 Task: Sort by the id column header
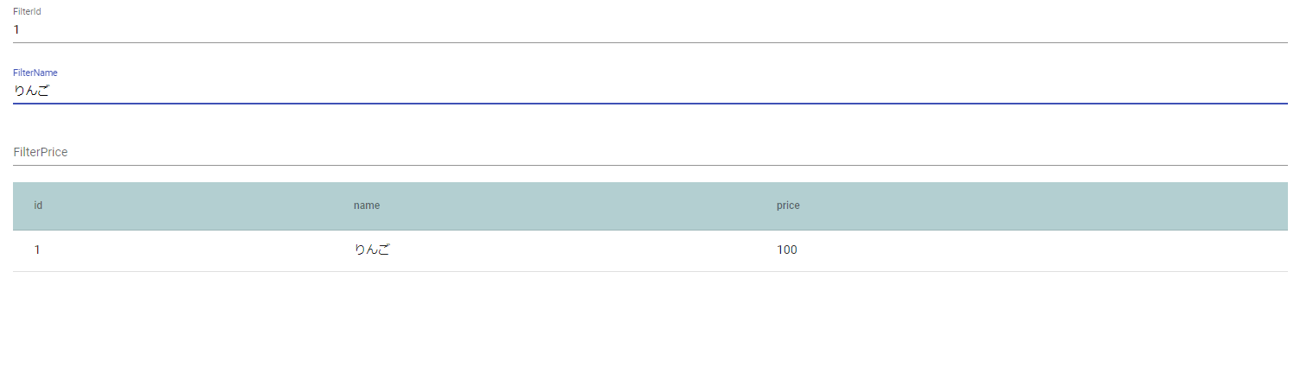coord(38,205)
